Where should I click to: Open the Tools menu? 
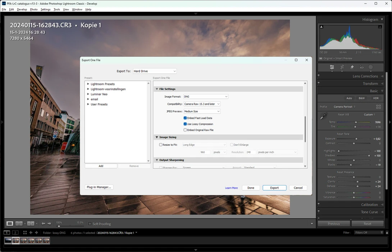click(x=57, y=9)
